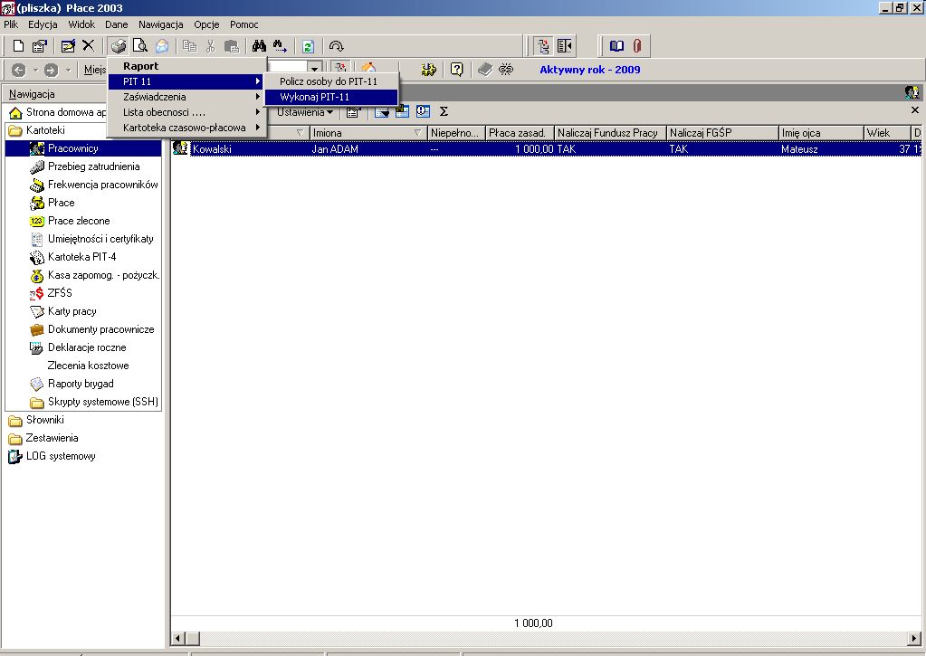The height and width of the screenshot is (656, 926).
Task: Click the green refresh icon
Action: (x=308, y=46)
